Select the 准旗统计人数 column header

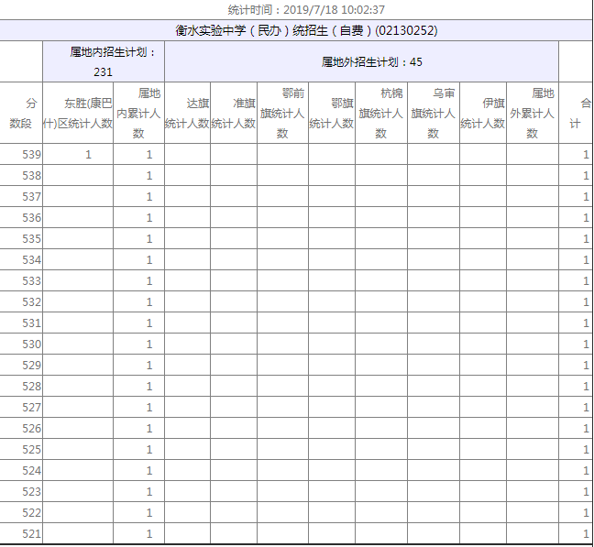(234, 114)
